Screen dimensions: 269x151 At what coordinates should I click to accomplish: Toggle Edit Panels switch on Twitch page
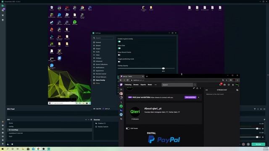[127, 128]
